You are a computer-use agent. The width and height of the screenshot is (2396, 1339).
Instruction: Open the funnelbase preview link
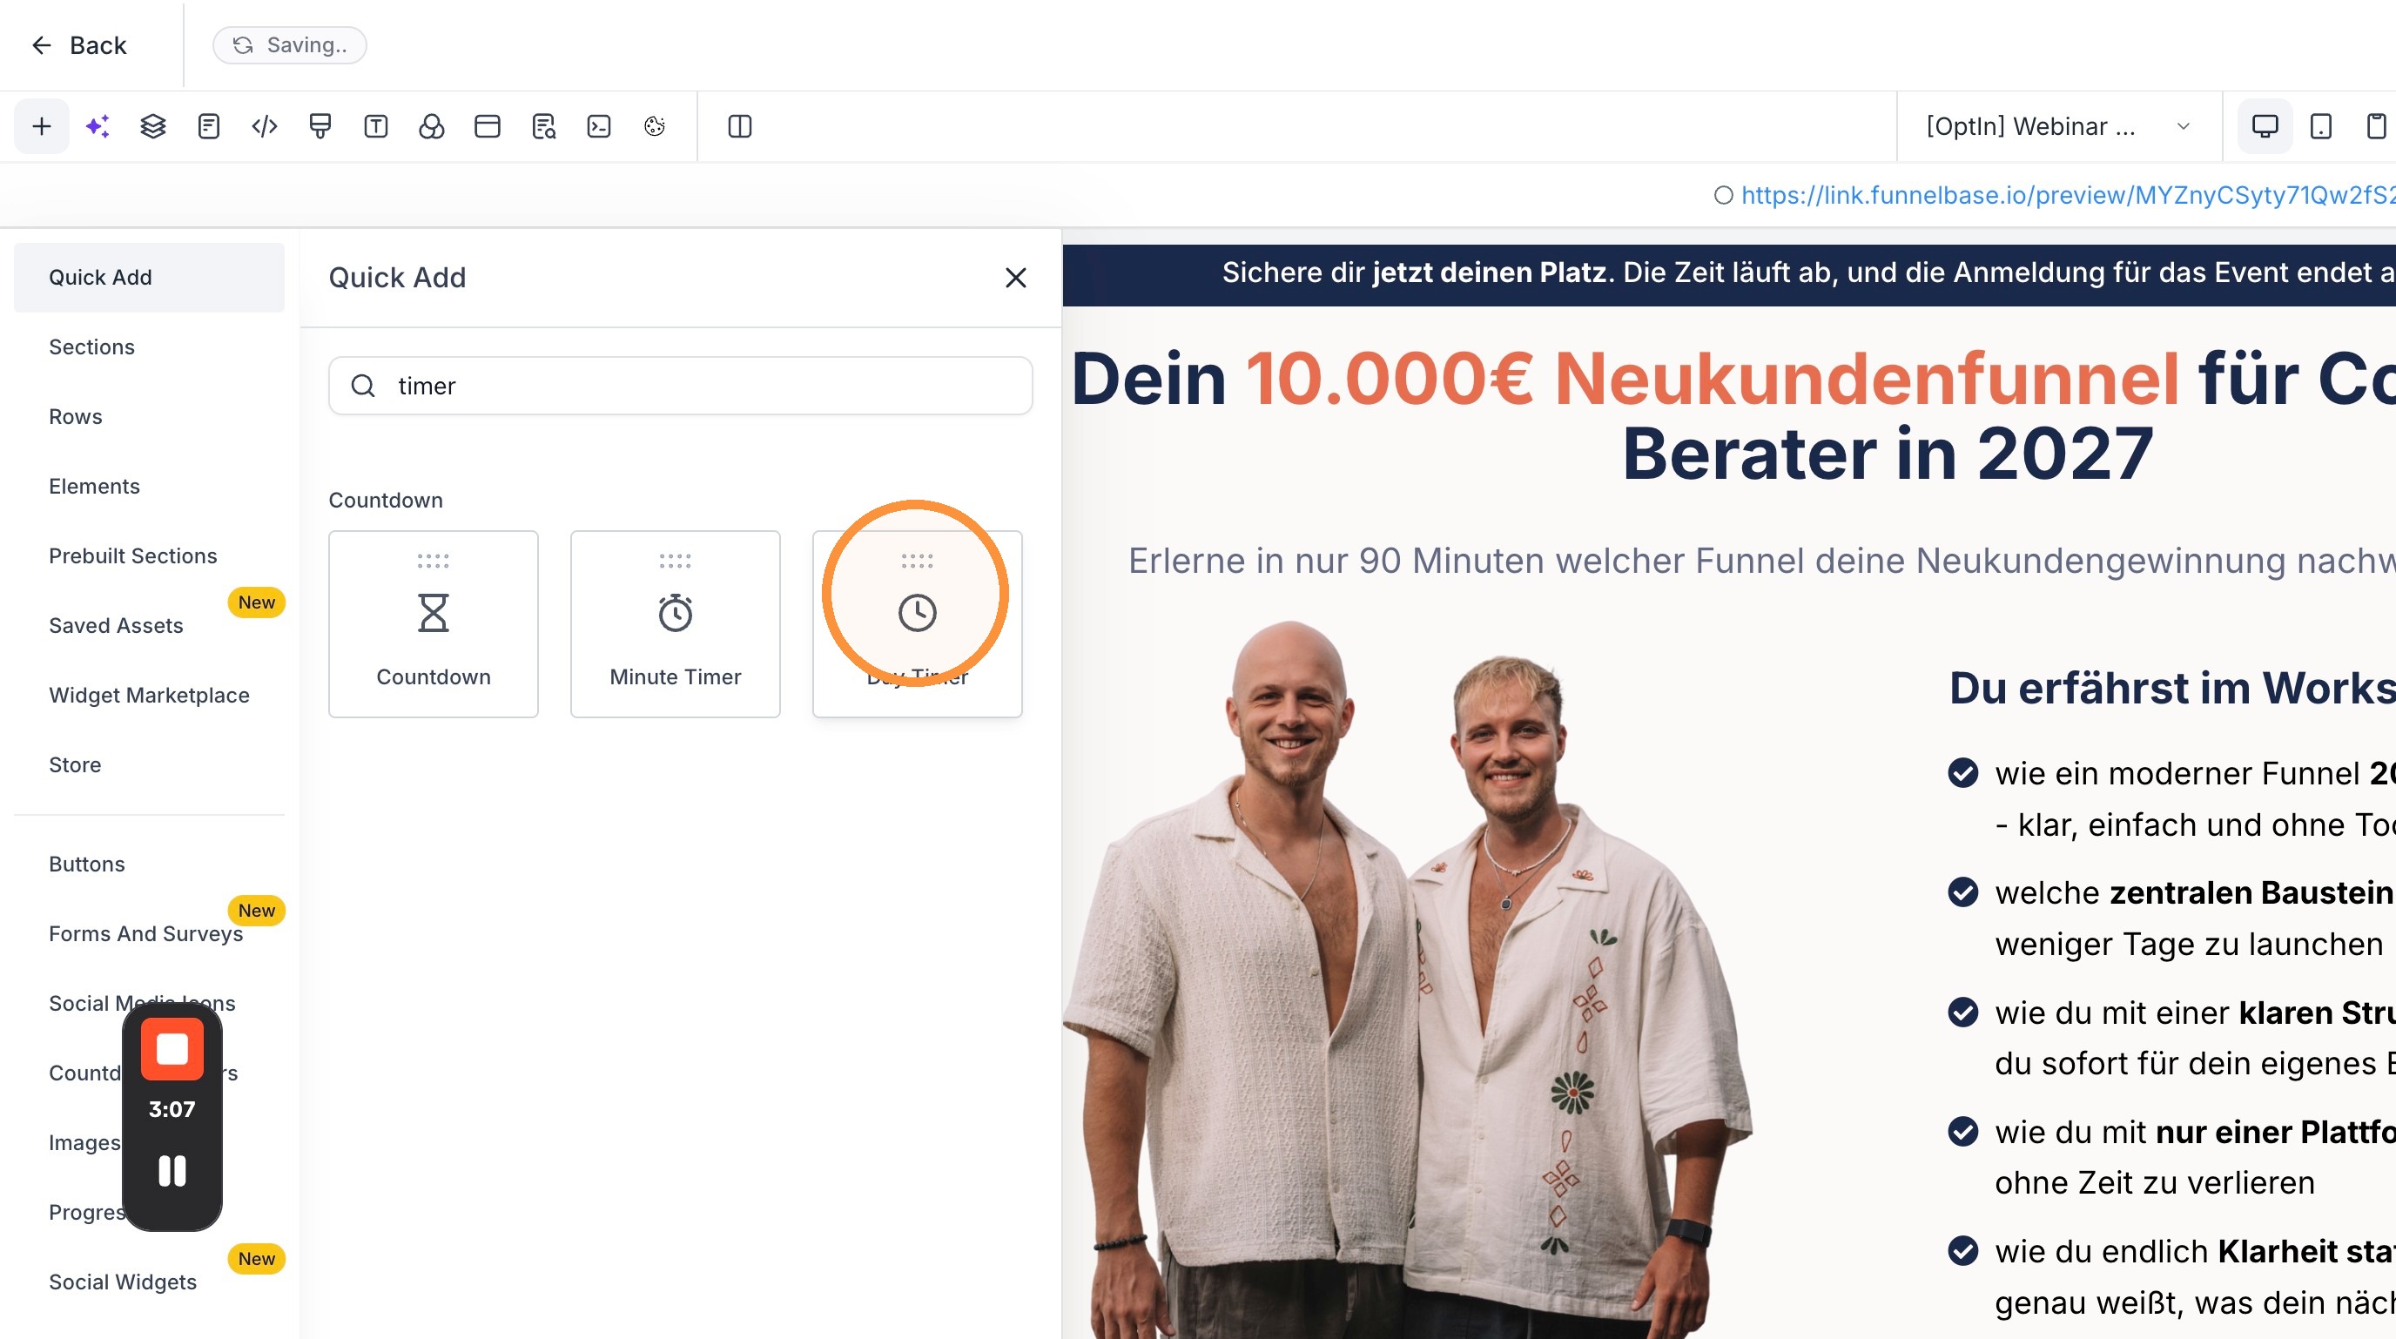2067,195
